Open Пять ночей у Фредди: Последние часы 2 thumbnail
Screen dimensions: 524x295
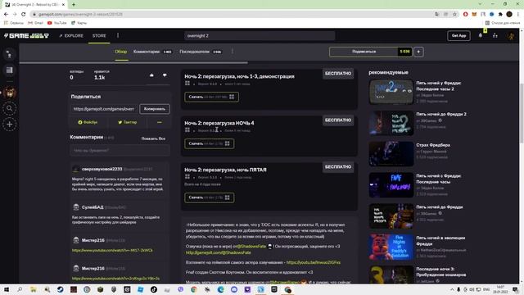coord(391,92)
